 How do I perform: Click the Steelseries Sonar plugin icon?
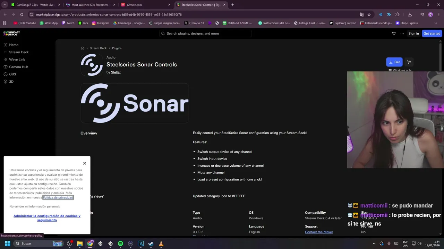tap(92, 65)
